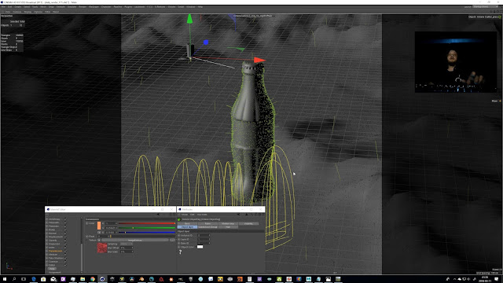
Task: Toggle the Transmission channel checkbox
Action: [x=65, y=251]
